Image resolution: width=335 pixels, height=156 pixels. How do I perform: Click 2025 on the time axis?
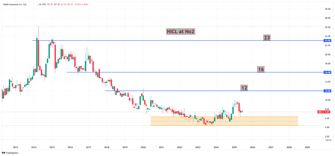234,147
